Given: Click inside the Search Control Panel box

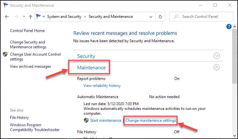Looking at the screenshot, I should tap(201, 17).
